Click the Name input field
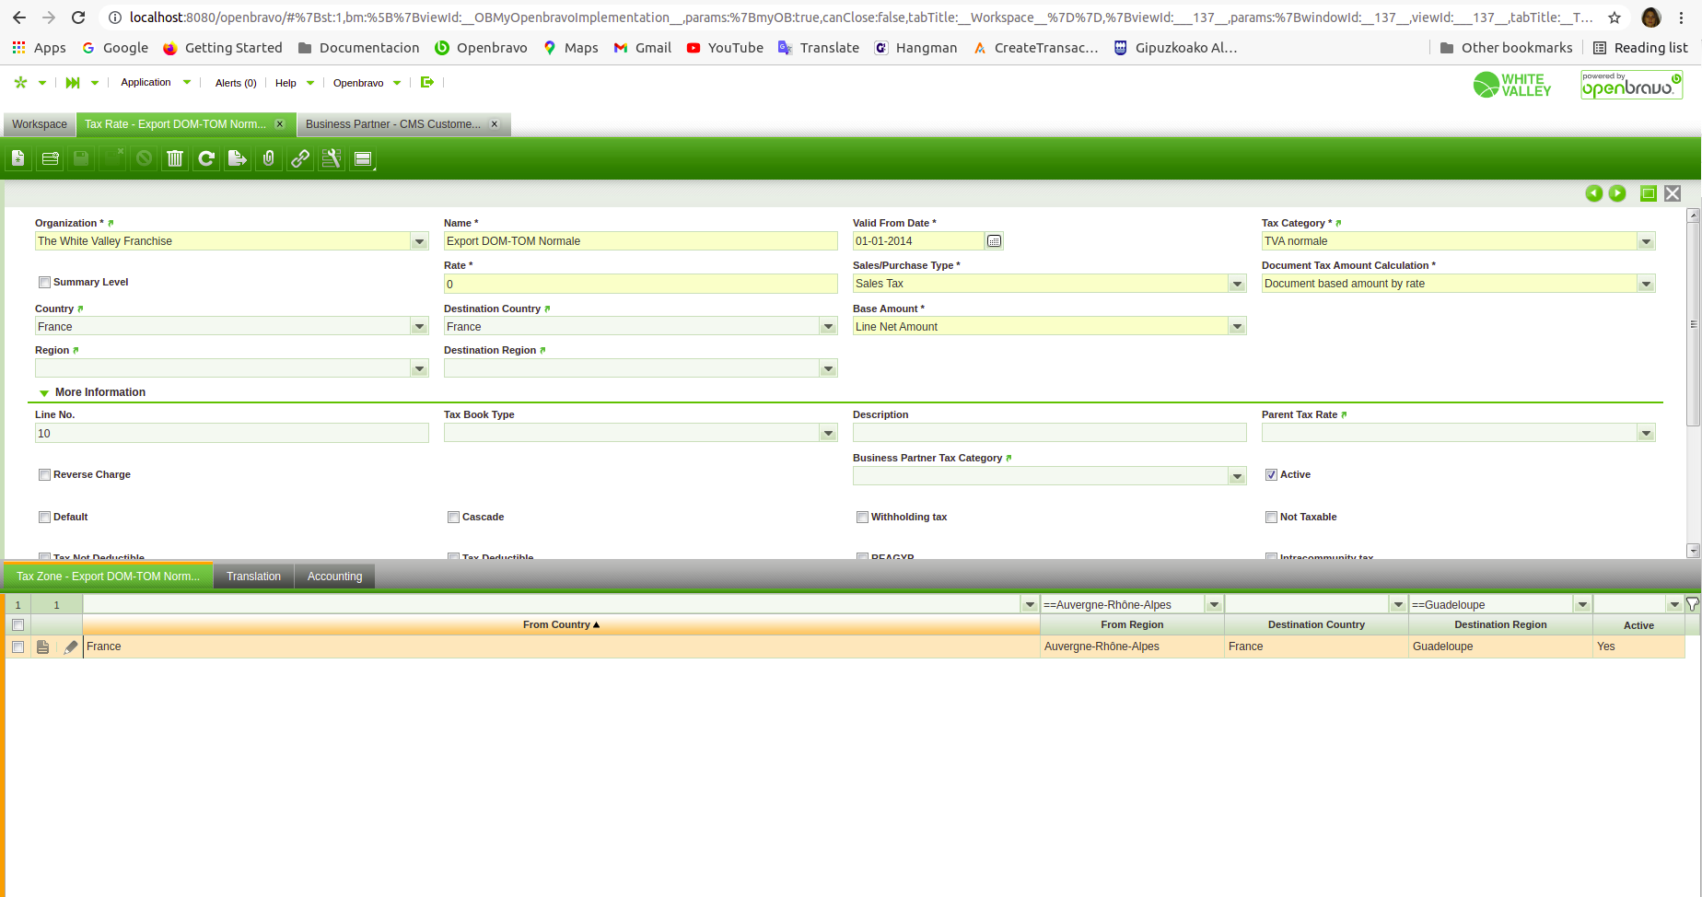The image size is (1702, 897). point(640,241)
